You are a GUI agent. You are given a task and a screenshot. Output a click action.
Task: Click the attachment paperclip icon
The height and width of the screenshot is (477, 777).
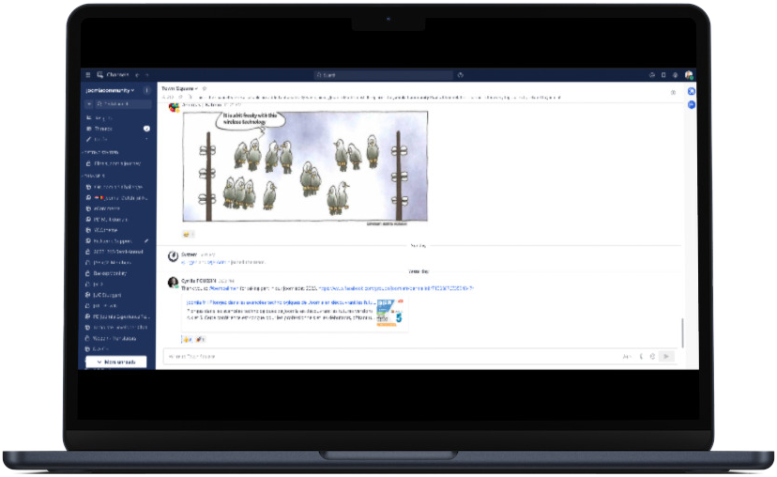click(x=641, y=356)
